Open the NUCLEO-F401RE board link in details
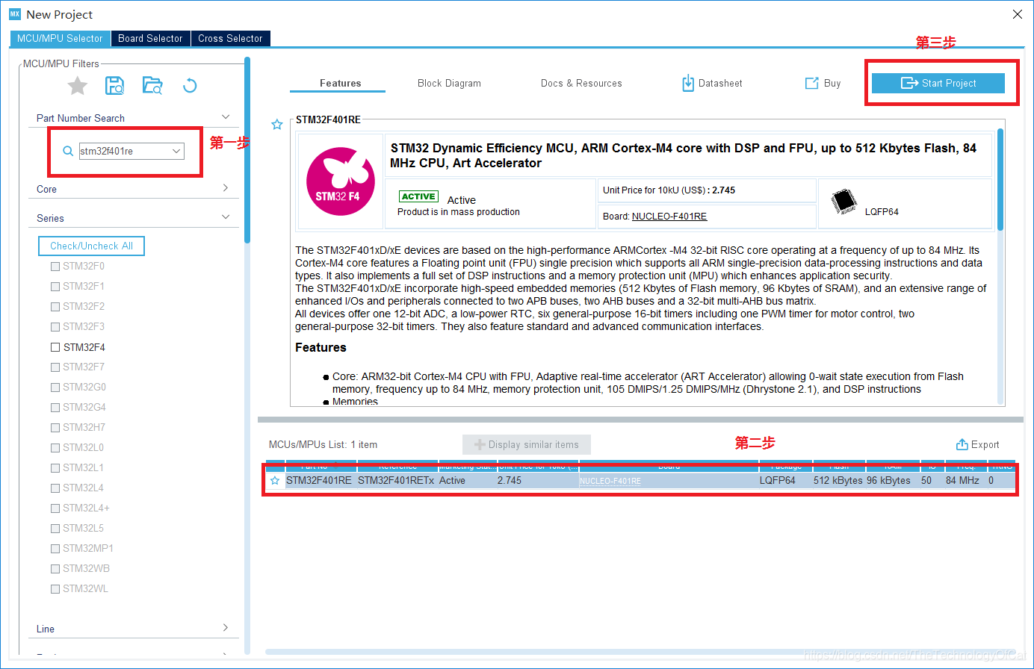This screenshot has height=669, width=1034. (669, 217)
